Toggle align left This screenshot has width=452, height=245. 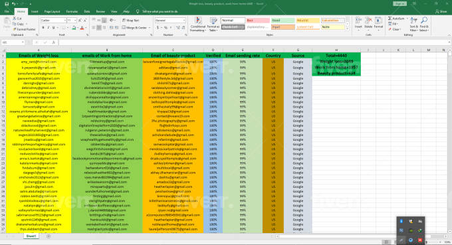click(x=94, y=28)
